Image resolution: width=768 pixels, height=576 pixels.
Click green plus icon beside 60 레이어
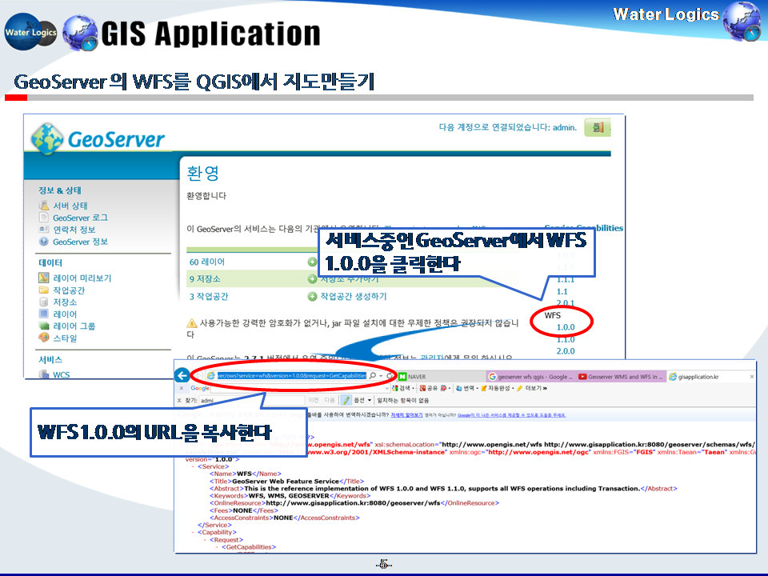312,262
